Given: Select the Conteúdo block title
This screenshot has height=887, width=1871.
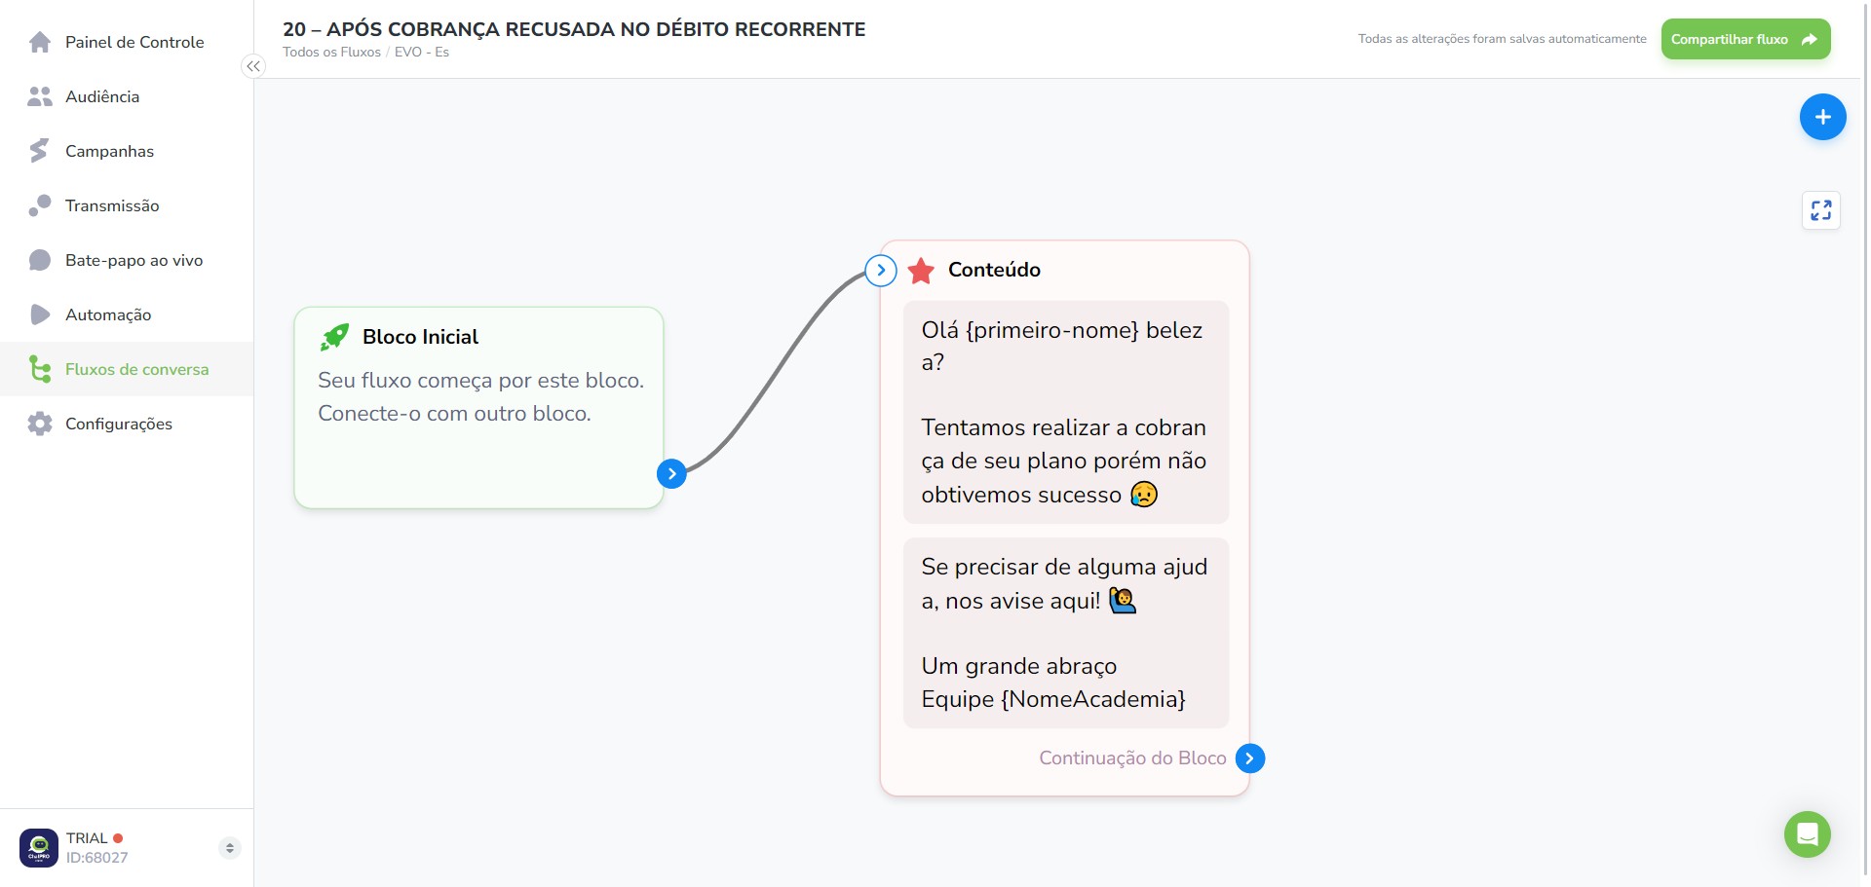Looking at the screenshot, I should point(994,270).
